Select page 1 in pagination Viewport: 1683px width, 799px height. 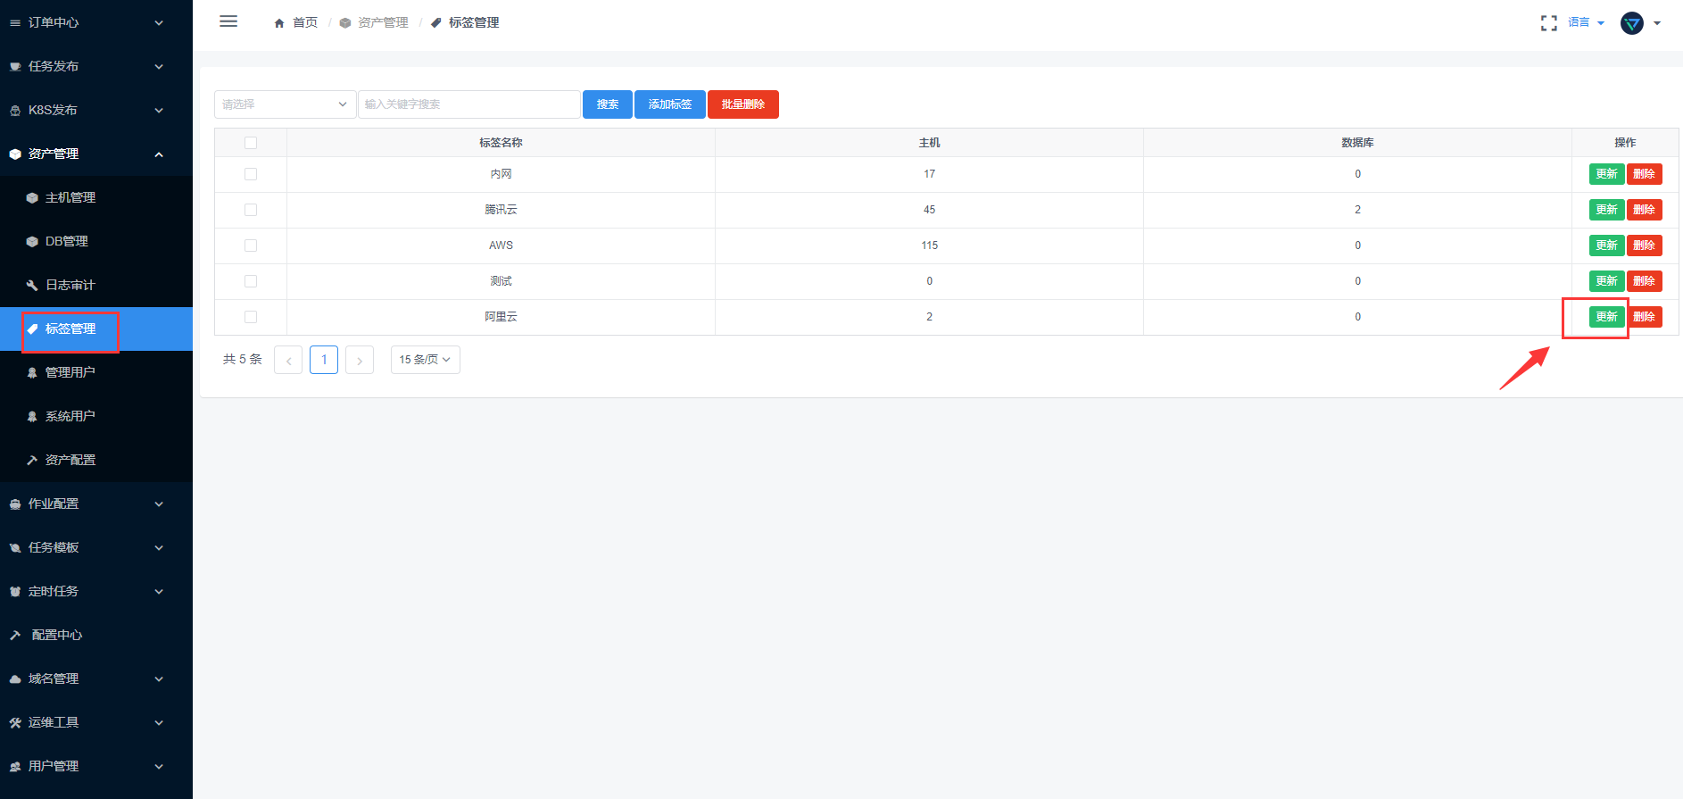[324, 360]
